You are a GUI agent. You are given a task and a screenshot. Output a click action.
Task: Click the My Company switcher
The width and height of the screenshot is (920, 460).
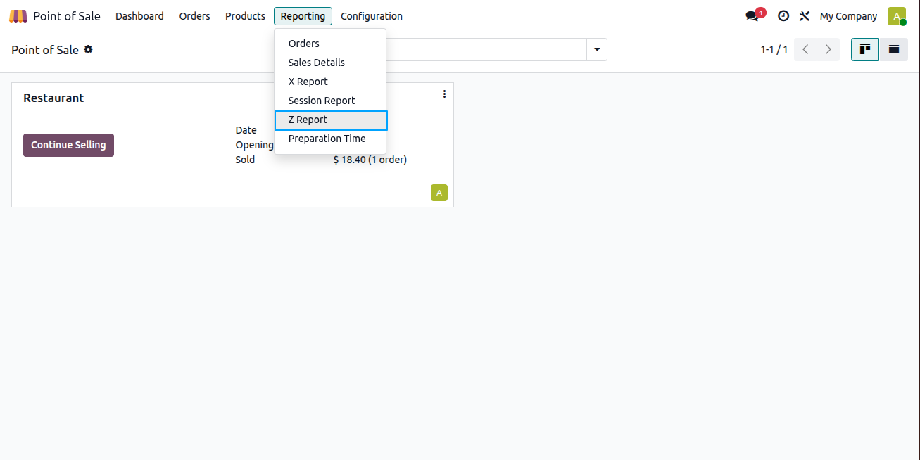[848, 16]
